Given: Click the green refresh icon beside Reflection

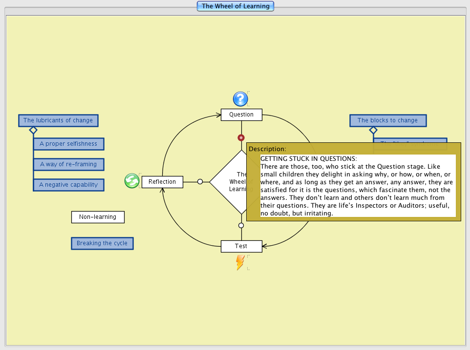Looking at the screenshot, I should (x=132, y=181).
